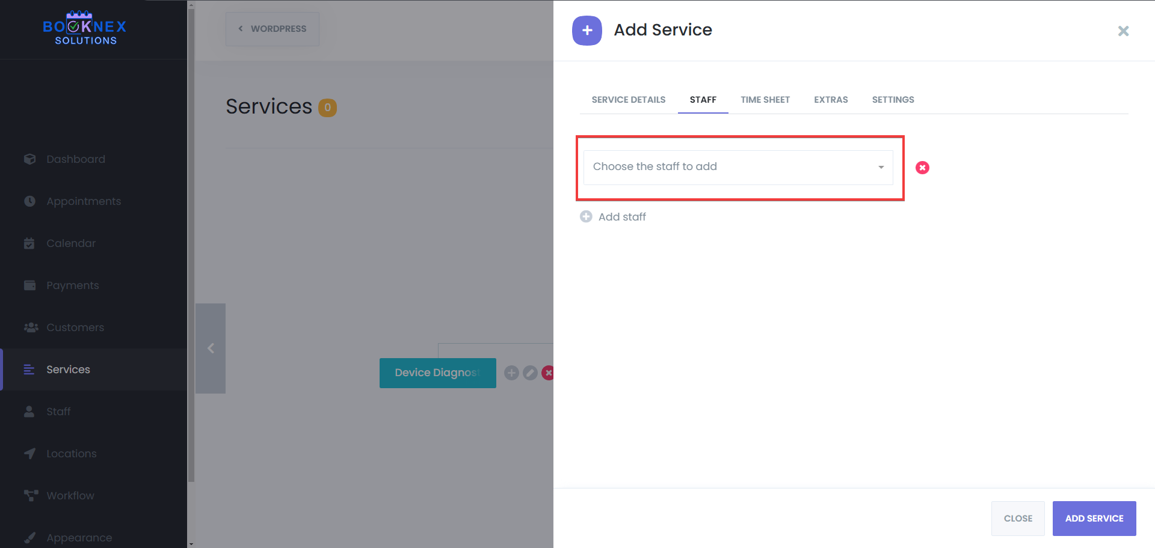Expand the Choose the staff dropdown
This screenshot has height=548, width=1155.
737,167
